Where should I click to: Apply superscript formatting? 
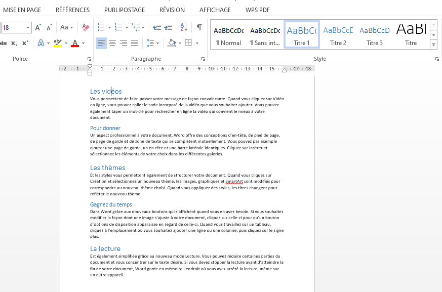[x=25, y=43]
